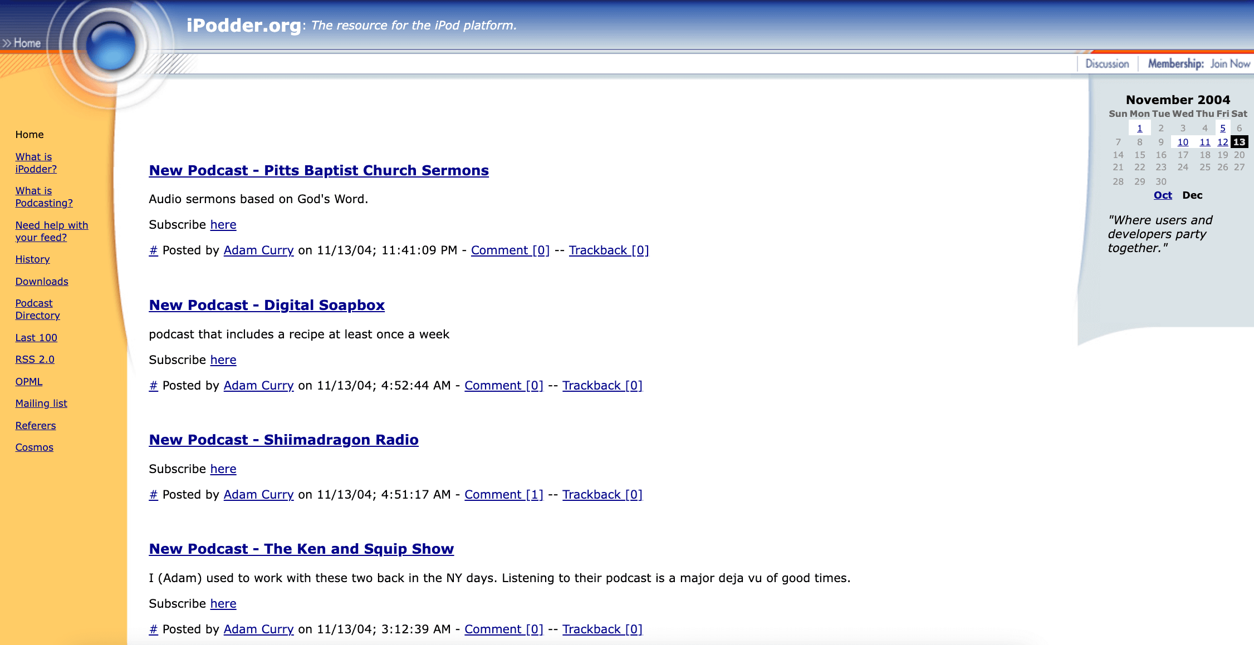Click the # permalink for Digital Soapbox post

click(153, 386)
